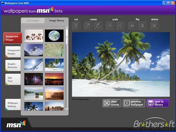
Task: Delete the selected element with X icon
Action: click(x=155, y=26)
